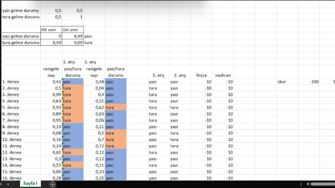Select the 'tura' label beside 0,99
Viewport: 335px width, 188px height.
click(94, 43)
